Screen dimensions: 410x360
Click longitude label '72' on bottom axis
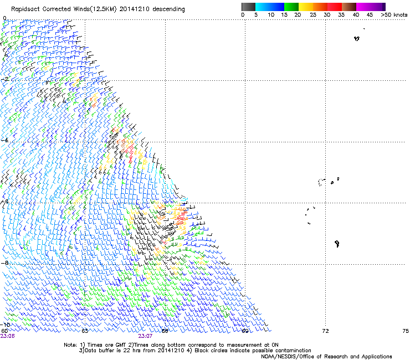[326, 331]
